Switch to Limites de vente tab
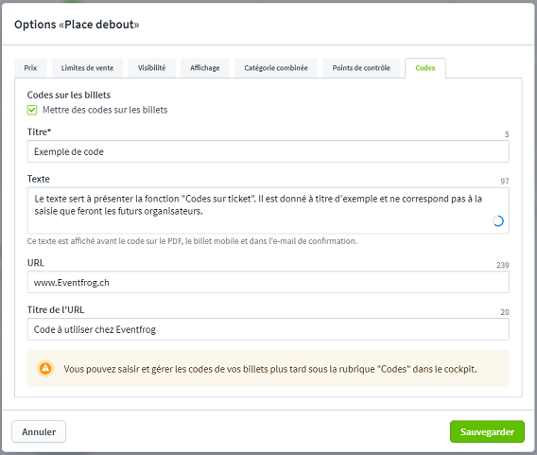537x455 pixels. click(87, 68)
